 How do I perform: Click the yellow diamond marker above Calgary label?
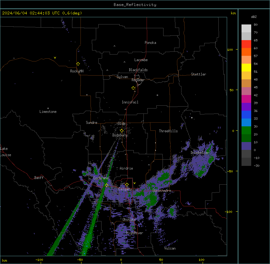pos(127,185)
